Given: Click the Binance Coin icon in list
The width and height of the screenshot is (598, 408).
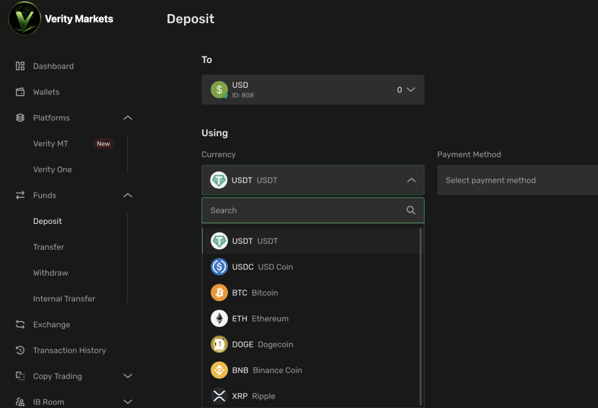Looking at the screenshot, I should click(219, 370).
